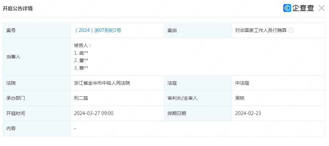Click the 中法庭 courtroom value
This screenshot has height=146, width=329.
coord(242,83)
